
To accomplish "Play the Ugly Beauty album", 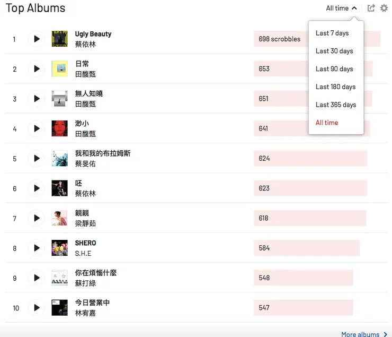I will click(36, 39).
